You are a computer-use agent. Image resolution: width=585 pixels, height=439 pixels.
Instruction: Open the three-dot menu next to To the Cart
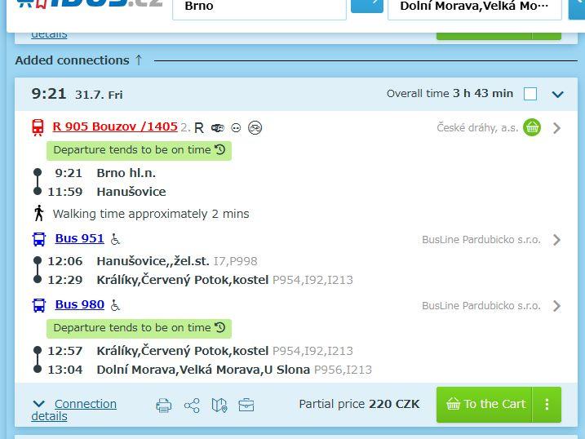click(547, 404)
